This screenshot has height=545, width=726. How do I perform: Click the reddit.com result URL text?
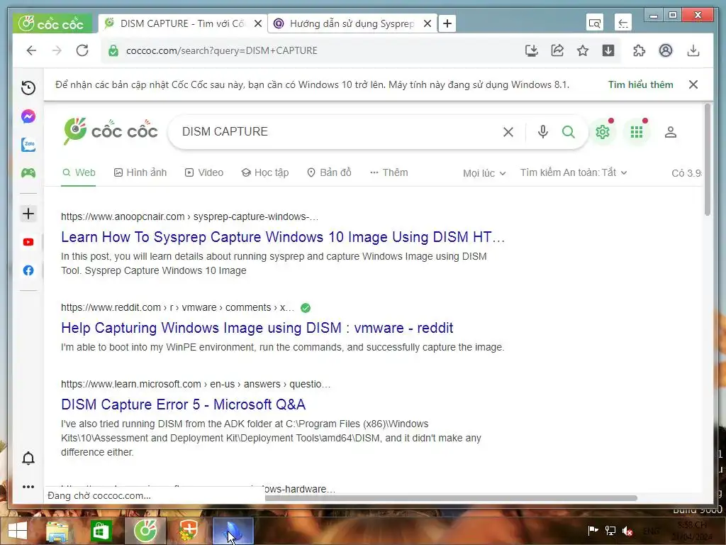coord(177,307)
